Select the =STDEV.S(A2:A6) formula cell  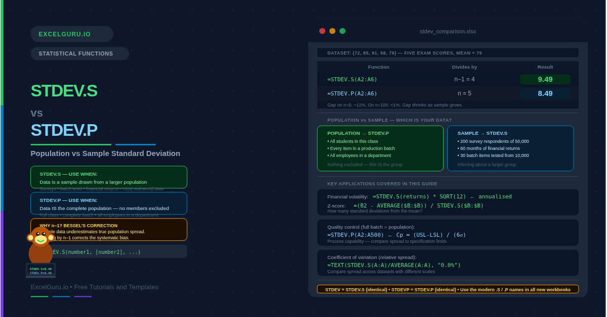click(x=352, y=79)
